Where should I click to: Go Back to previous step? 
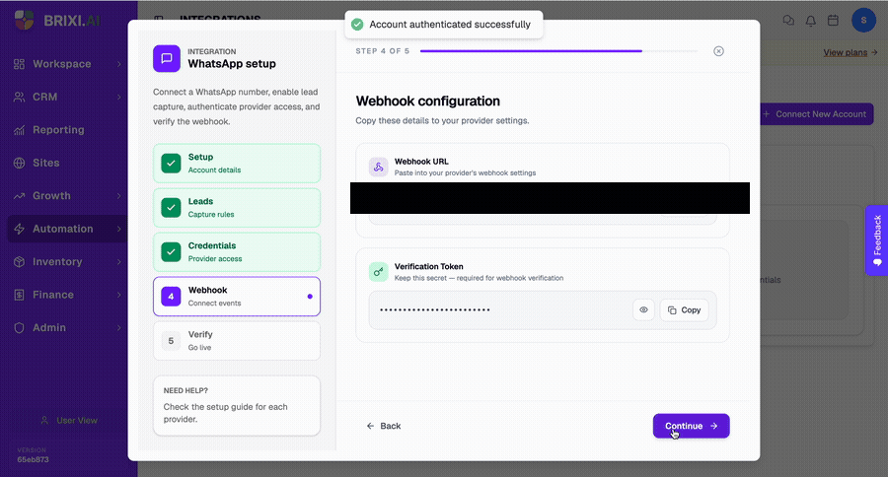(x=384, y=426)
